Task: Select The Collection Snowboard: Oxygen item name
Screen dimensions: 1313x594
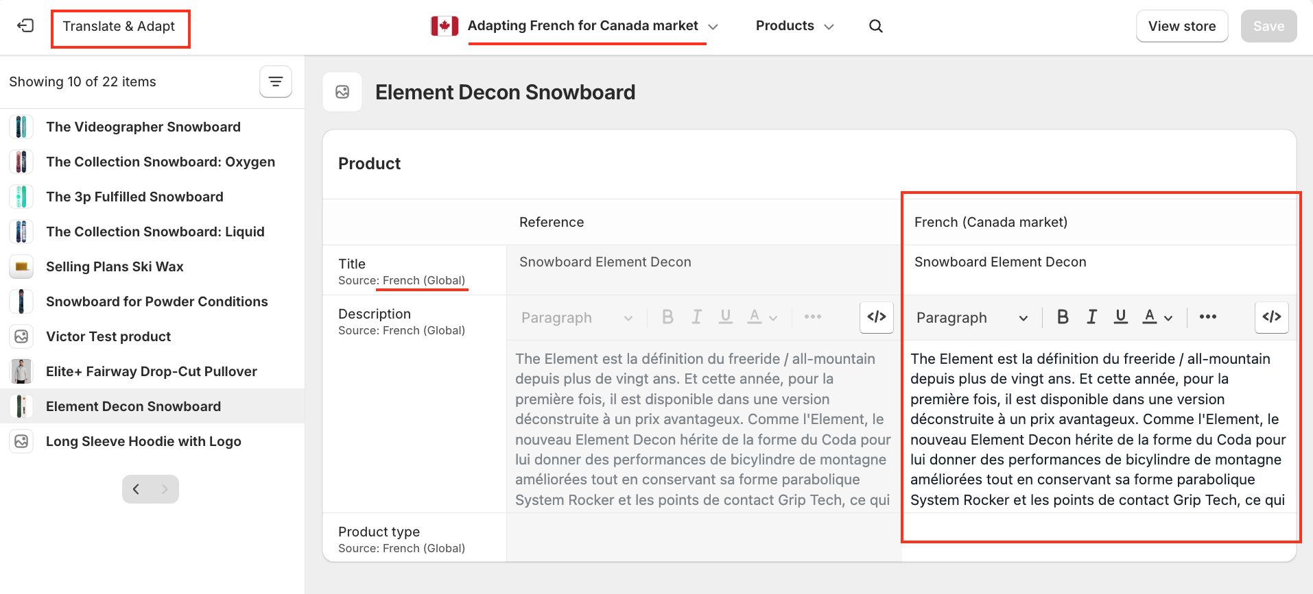Action: [x=161, y=162]
